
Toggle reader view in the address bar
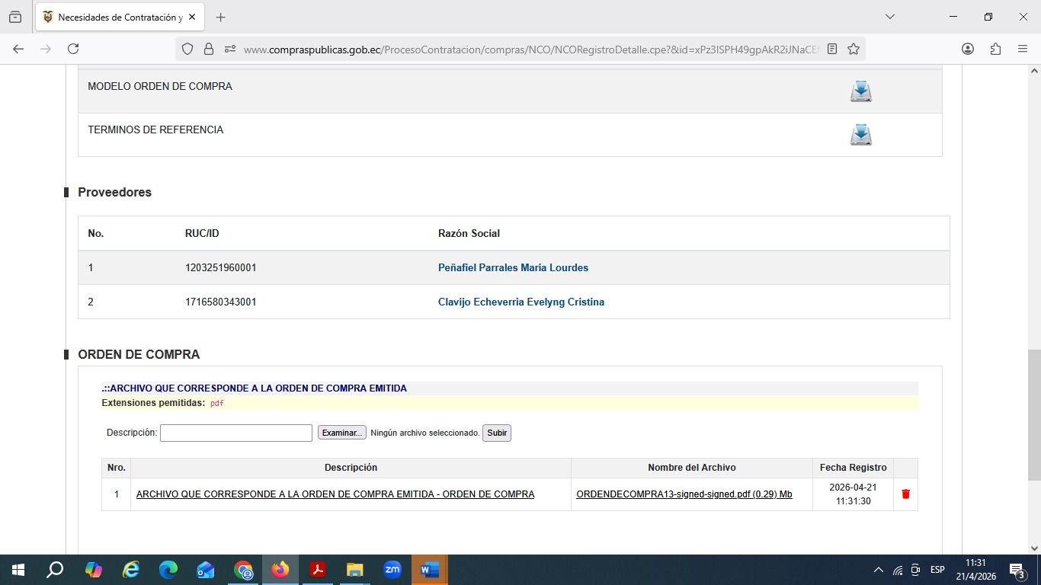pyautogui.click(x=832, y=49)
